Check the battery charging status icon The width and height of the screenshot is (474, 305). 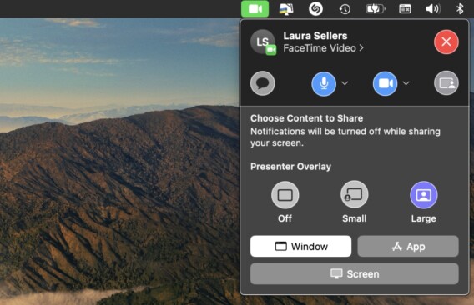376,9
